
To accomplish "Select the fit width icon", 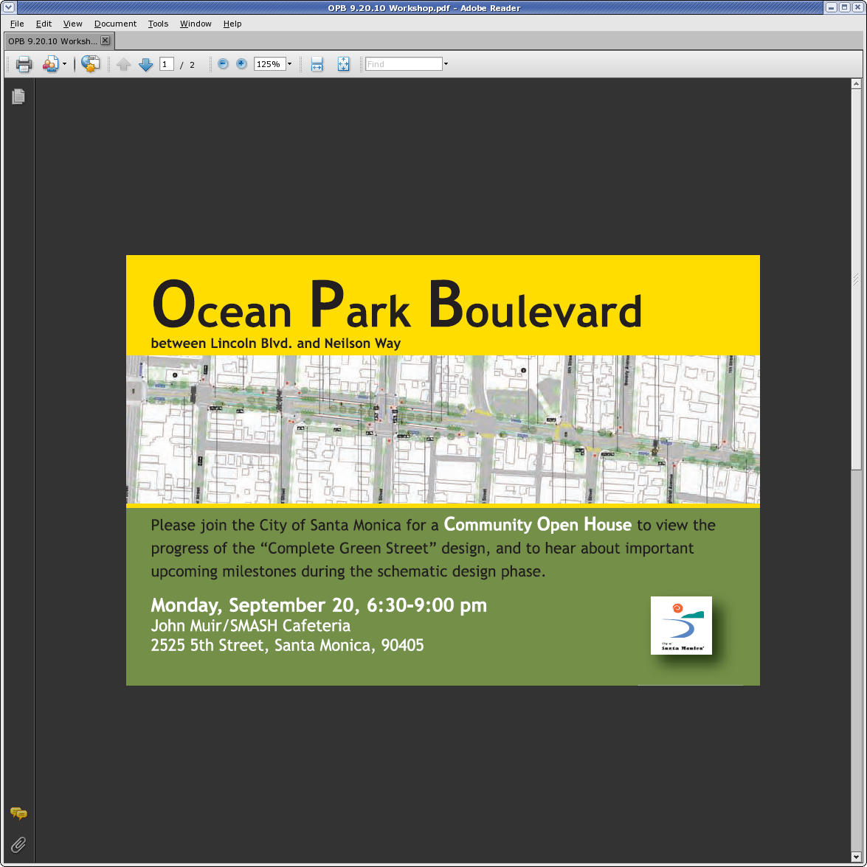I will pos(317,64).
